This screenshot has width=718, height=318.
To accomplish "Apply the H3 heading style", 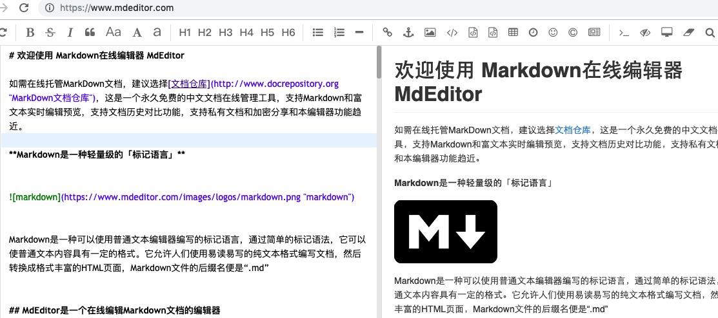I will click(x=226, y=32).
